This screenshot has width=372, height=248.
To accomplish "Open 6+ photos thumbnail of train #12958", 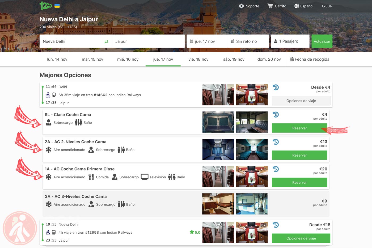I will (252, 232).
